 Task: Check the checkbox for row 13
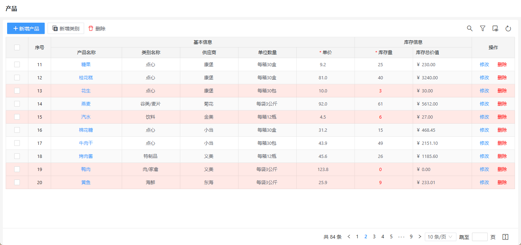pos(17,91)
